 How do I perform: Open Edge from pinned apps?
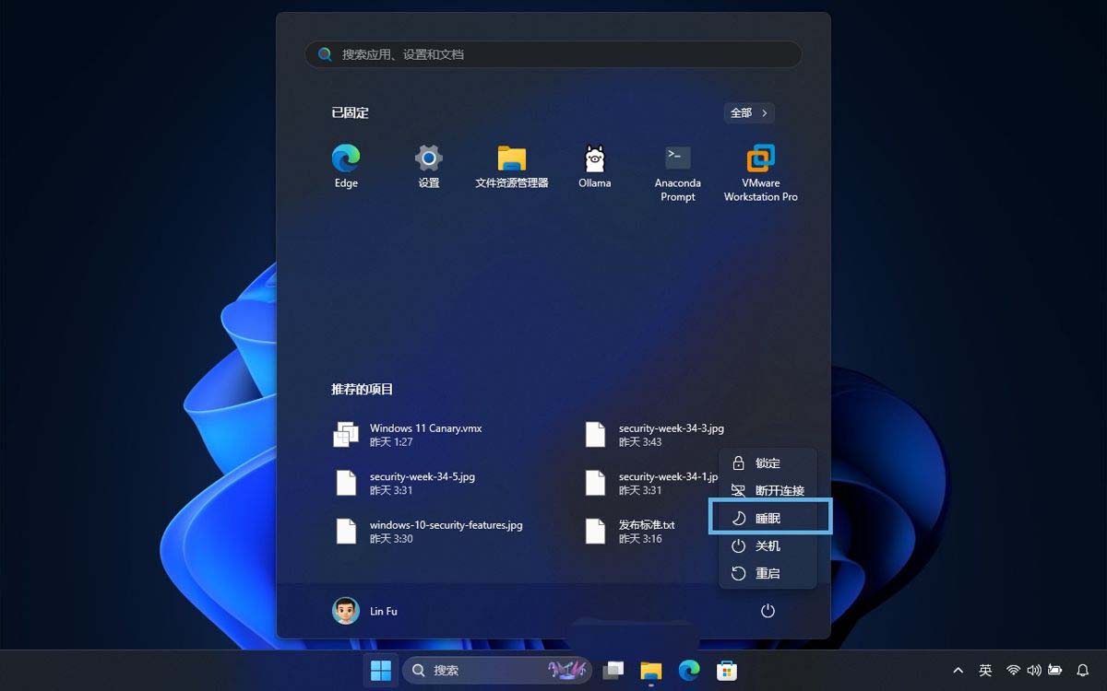click(x=346, y=166)
